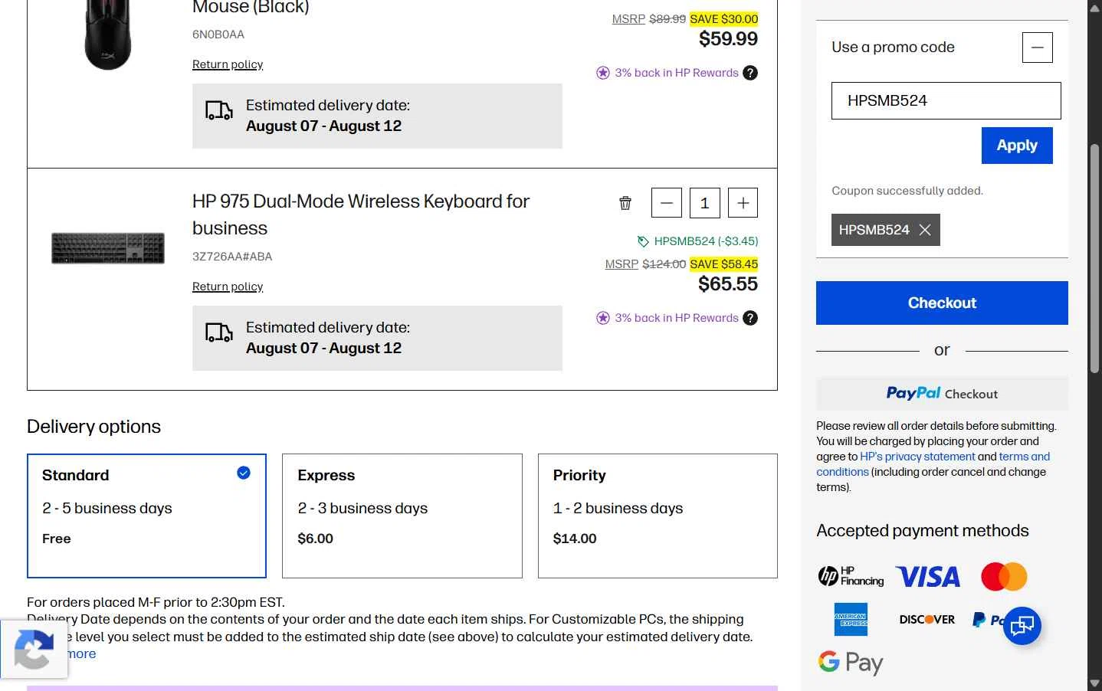
Task: Open the live chat bubble icon
Action: pyautogui.click(x=1022, y=625)
